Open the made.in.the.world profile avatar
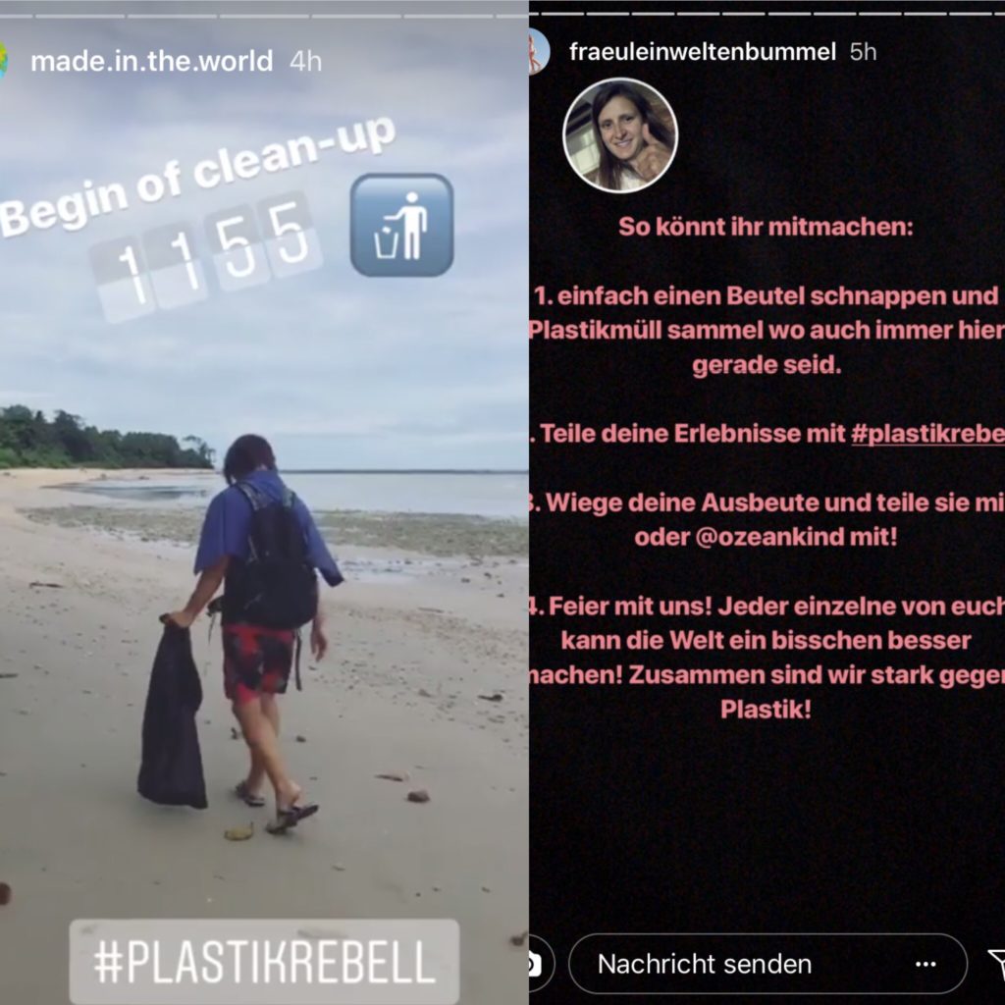Viewport: 1005px width, 1005px height. pyautogui.click(x=3, y=62)
